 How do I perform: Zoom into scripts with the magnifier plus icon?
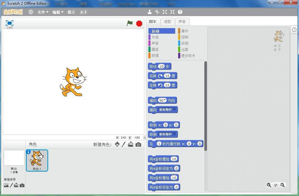click(282, 185)
